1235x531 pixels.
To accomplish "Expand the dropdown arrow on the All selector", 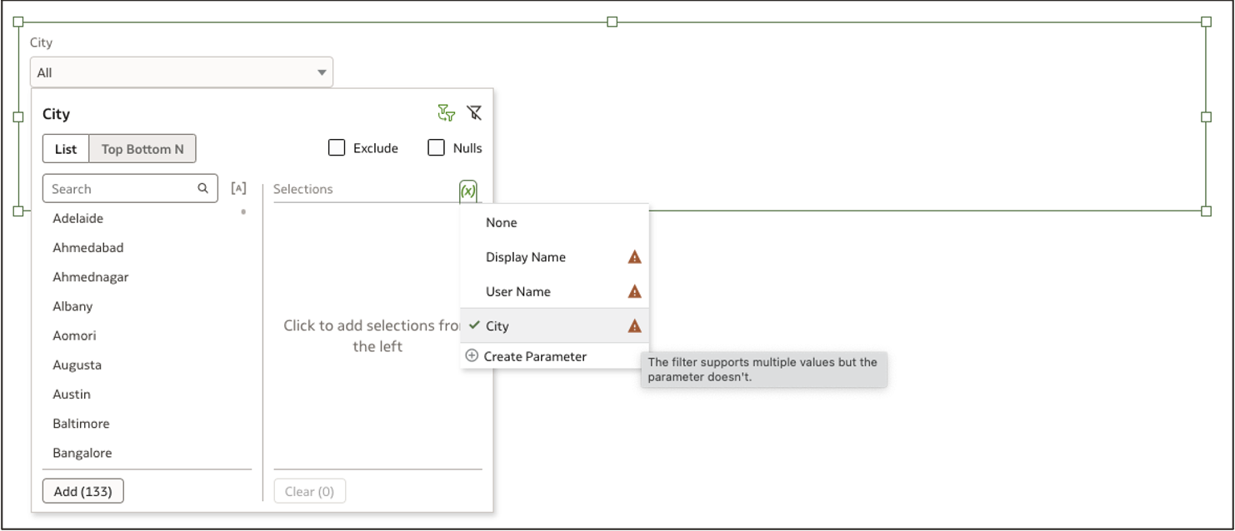I will click(322, 72).
